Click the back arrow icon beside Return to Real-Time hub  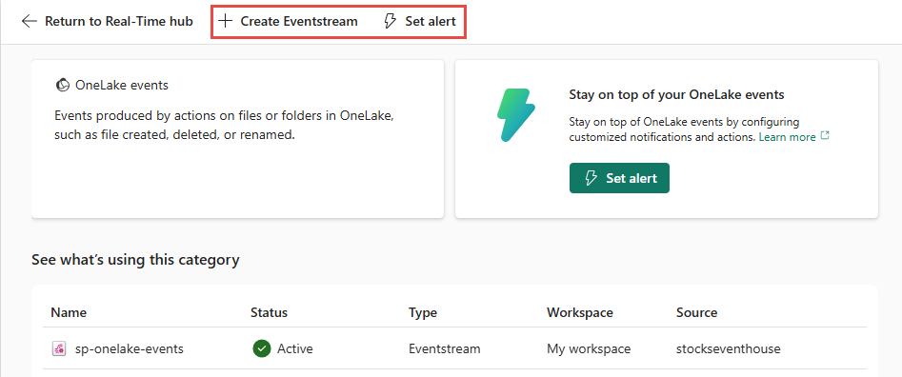(29, 21)
